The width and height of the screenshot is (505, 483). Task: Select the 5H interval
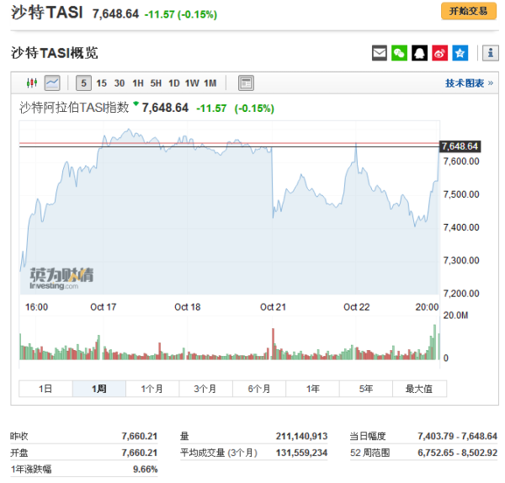click(x=156, y=83)
